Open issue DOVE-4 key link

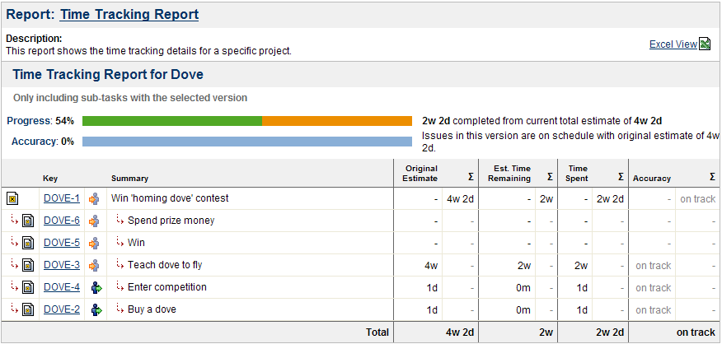click(61, 287)
